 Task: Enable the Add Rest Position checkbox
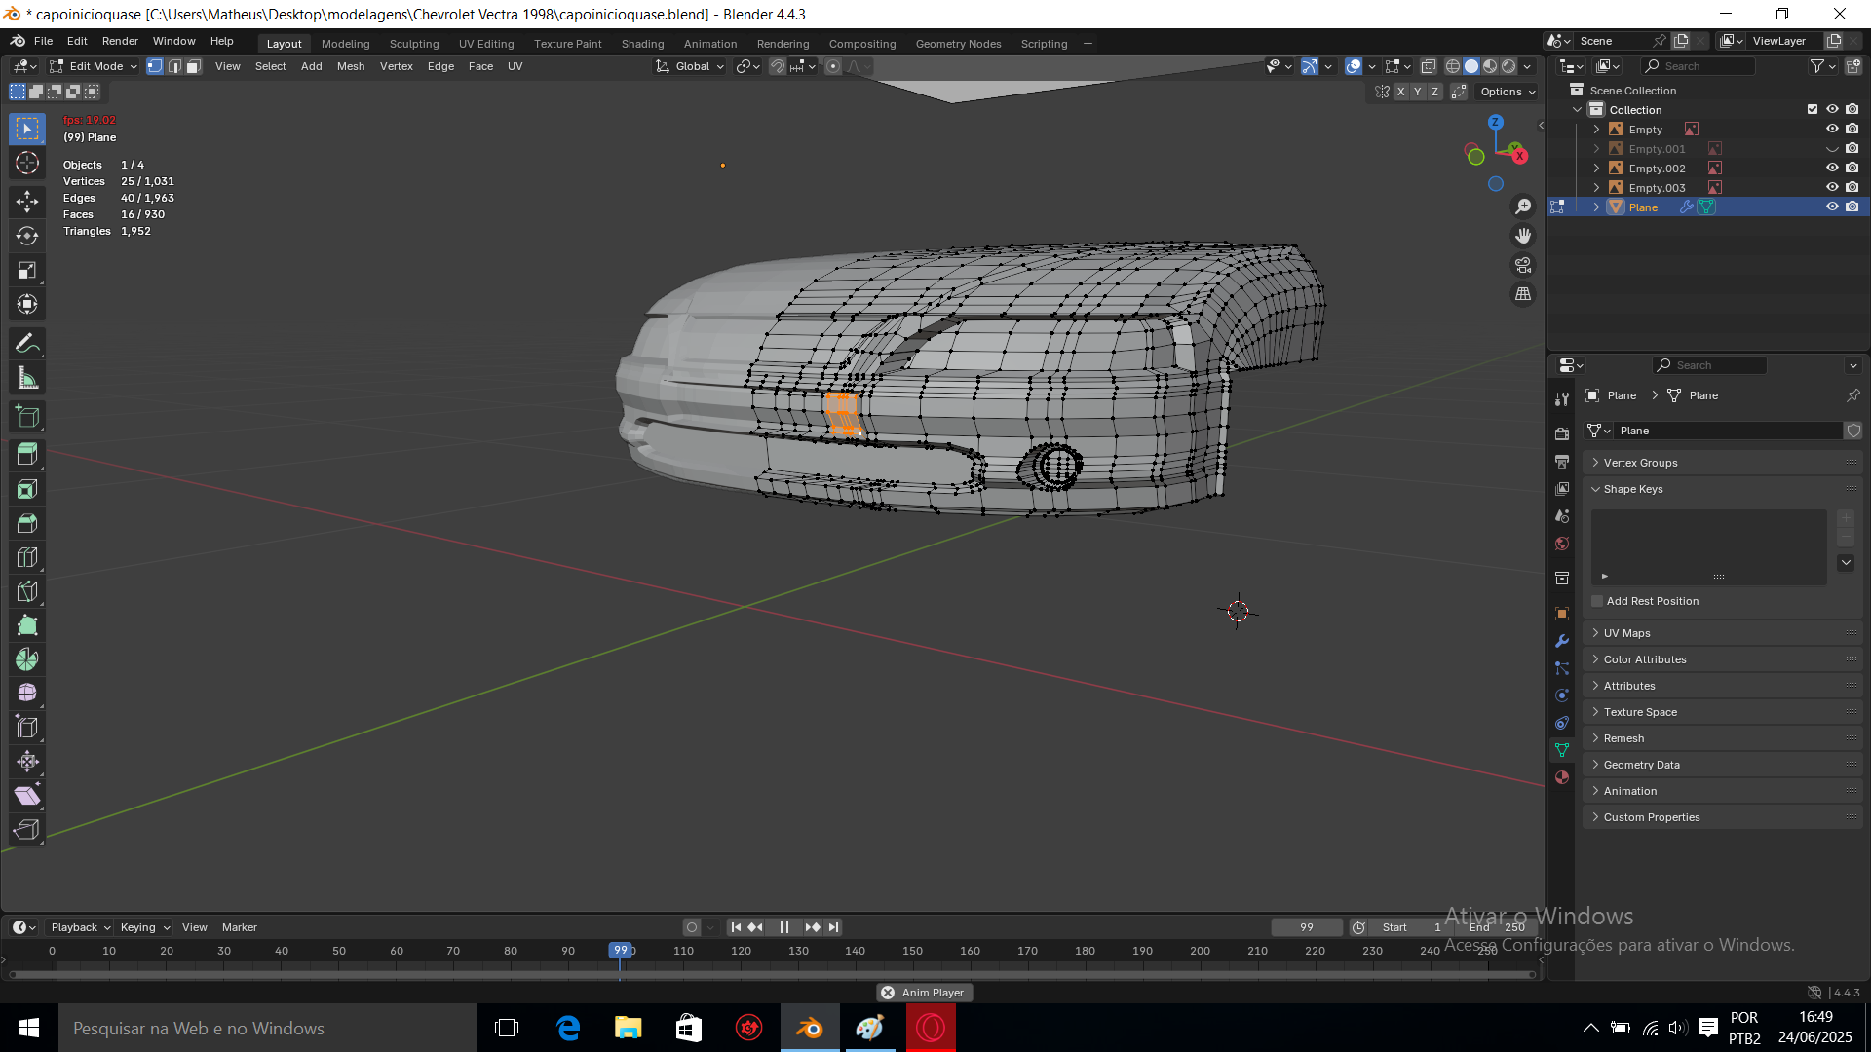tap(1597, 601)
